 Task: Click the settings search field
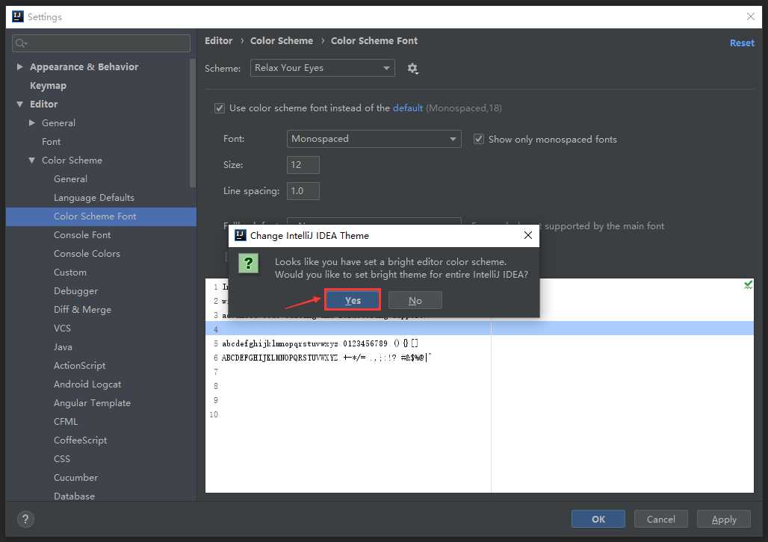tap(101, 43)
